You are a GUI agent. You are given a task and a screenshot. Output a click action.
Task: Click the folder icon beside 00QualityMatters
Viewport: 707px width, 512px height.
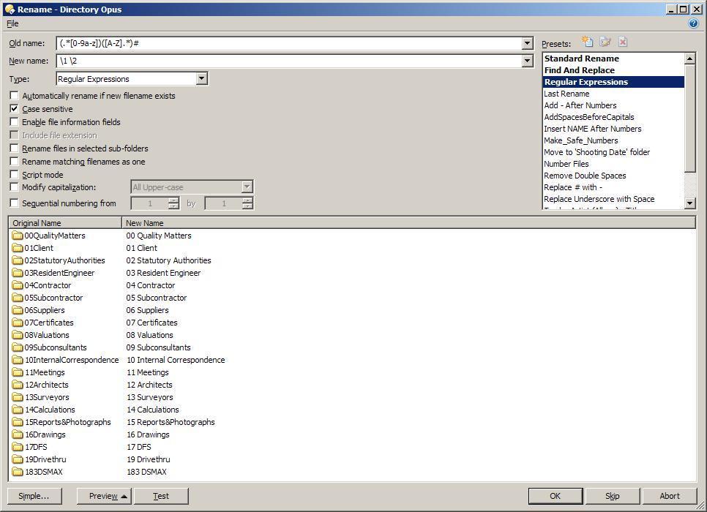click(x=18, y=236)
